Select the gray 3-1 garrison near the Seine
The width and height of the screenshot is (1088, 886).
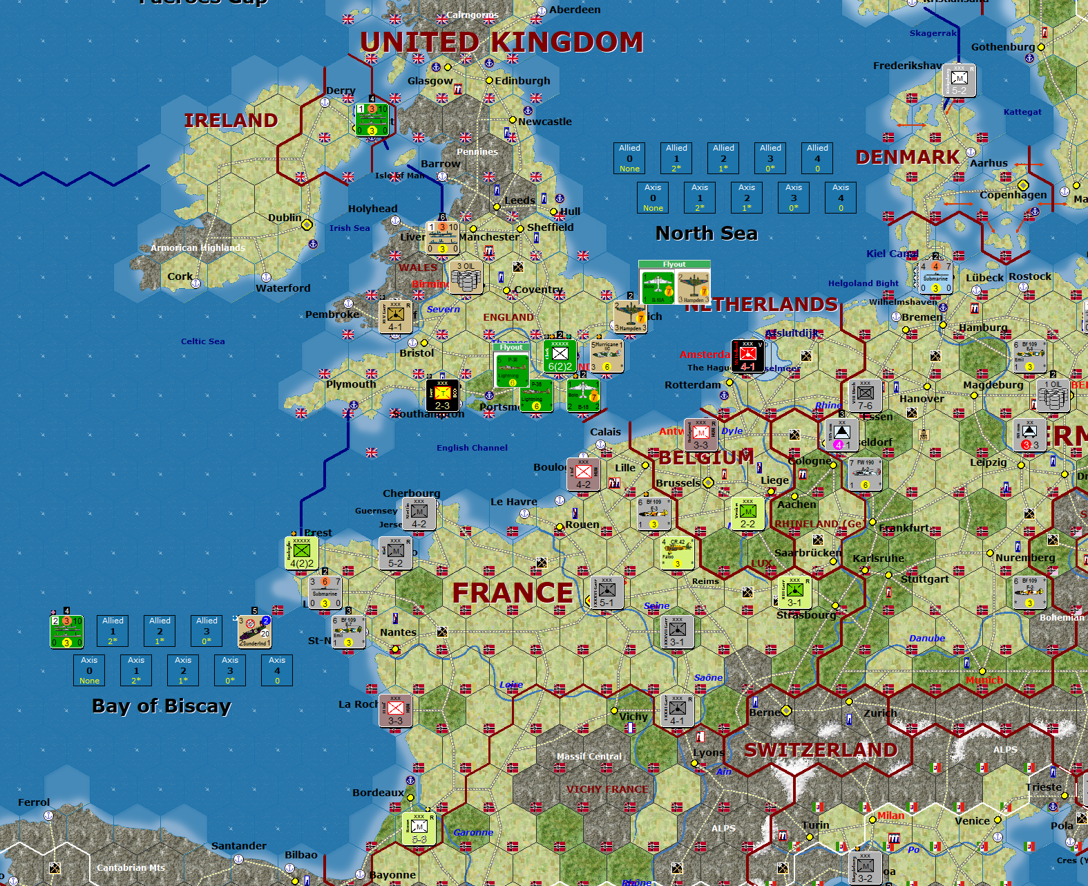(x=677, y=632)
